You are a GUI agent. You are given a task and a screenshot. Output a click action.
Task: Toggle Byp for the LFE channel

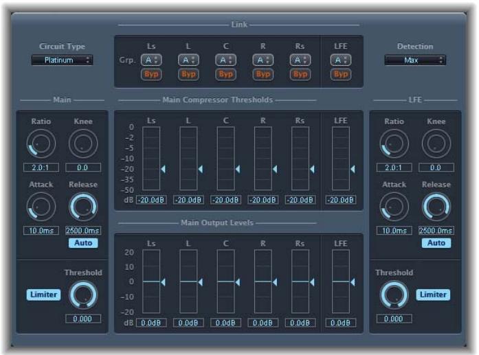tap(341, 74)
